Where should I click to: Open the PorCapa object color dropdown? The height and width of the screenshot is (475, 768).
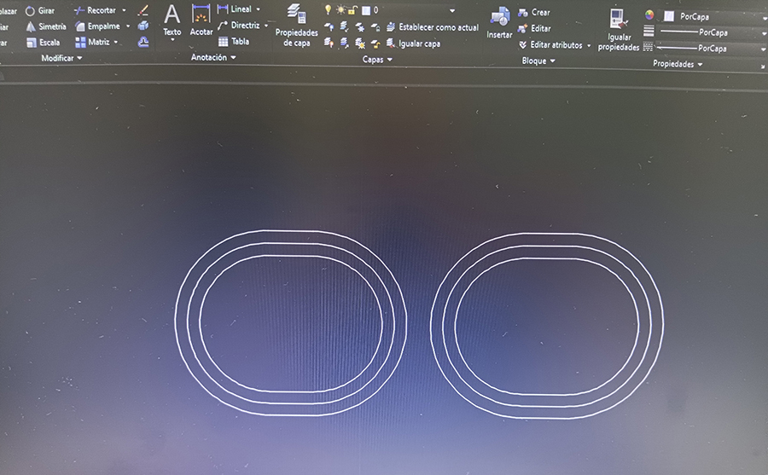[x=762, y=16]
